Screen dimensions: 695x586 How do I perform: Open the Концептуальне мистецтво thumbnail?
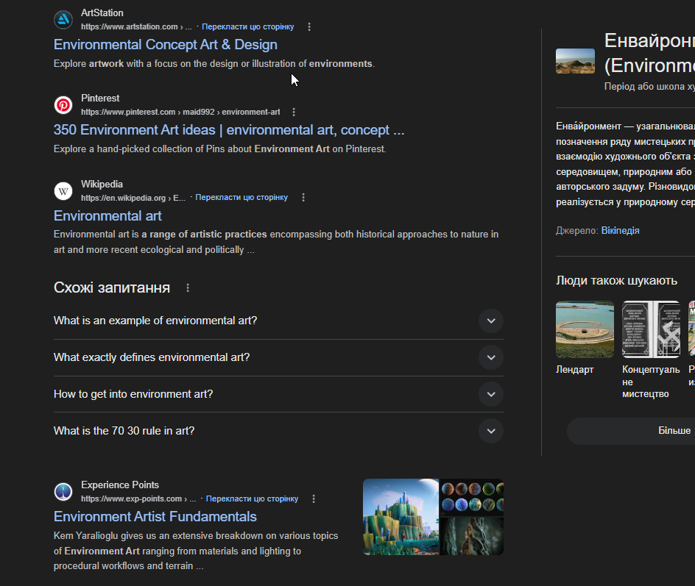651,329
